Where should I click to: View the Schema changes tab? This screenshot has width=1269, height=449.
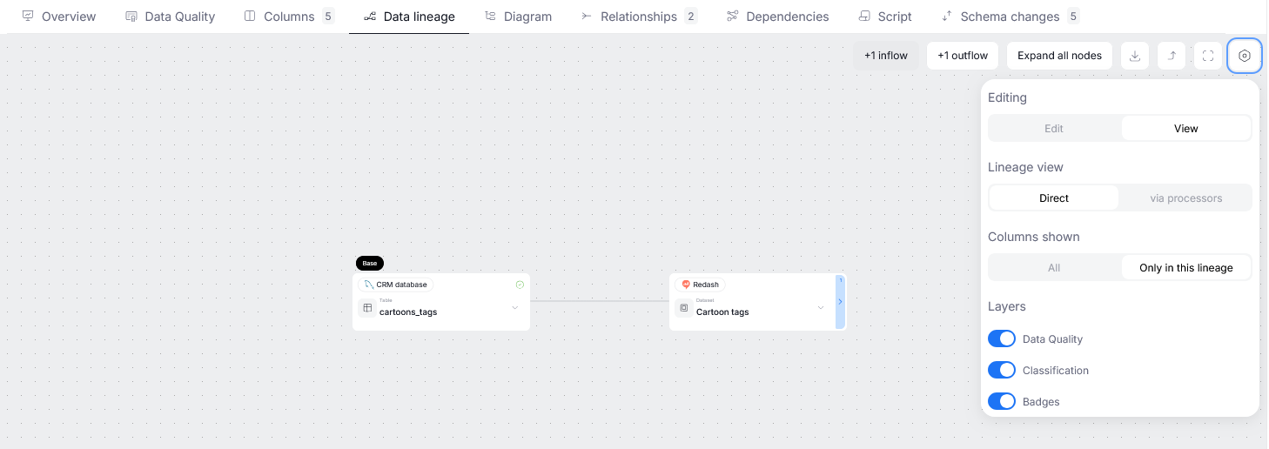[1010, 17]
